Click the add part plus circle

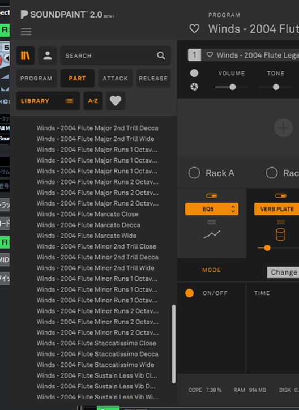(283, 128)
